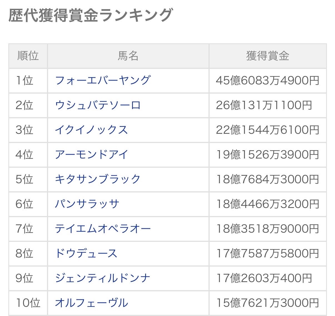Click the 26億131万1100円 prize amount

pyautogui.click(x=264, y=105)
